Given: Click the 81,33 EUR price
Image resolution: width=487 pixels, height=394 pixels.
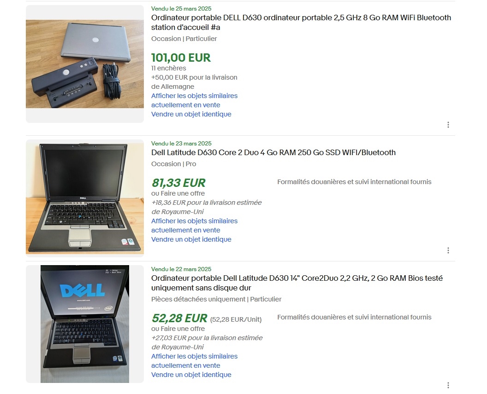Looking at the screenshot, I should (178, 183).
